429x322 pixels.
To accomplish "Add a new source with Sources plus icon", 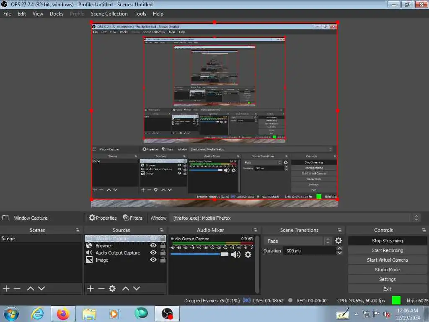I will [90, 288].
